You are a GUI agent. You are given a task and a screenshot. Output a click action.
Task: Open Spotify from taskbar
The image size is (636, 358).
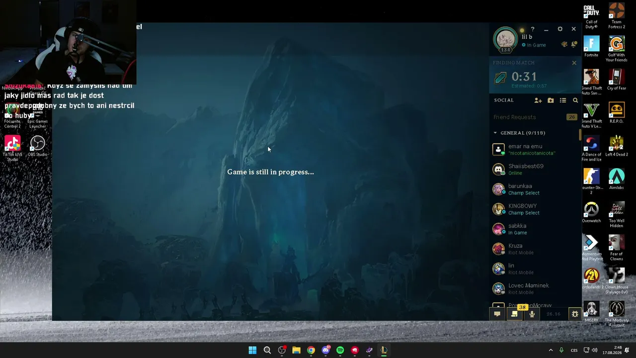(340, 350)
